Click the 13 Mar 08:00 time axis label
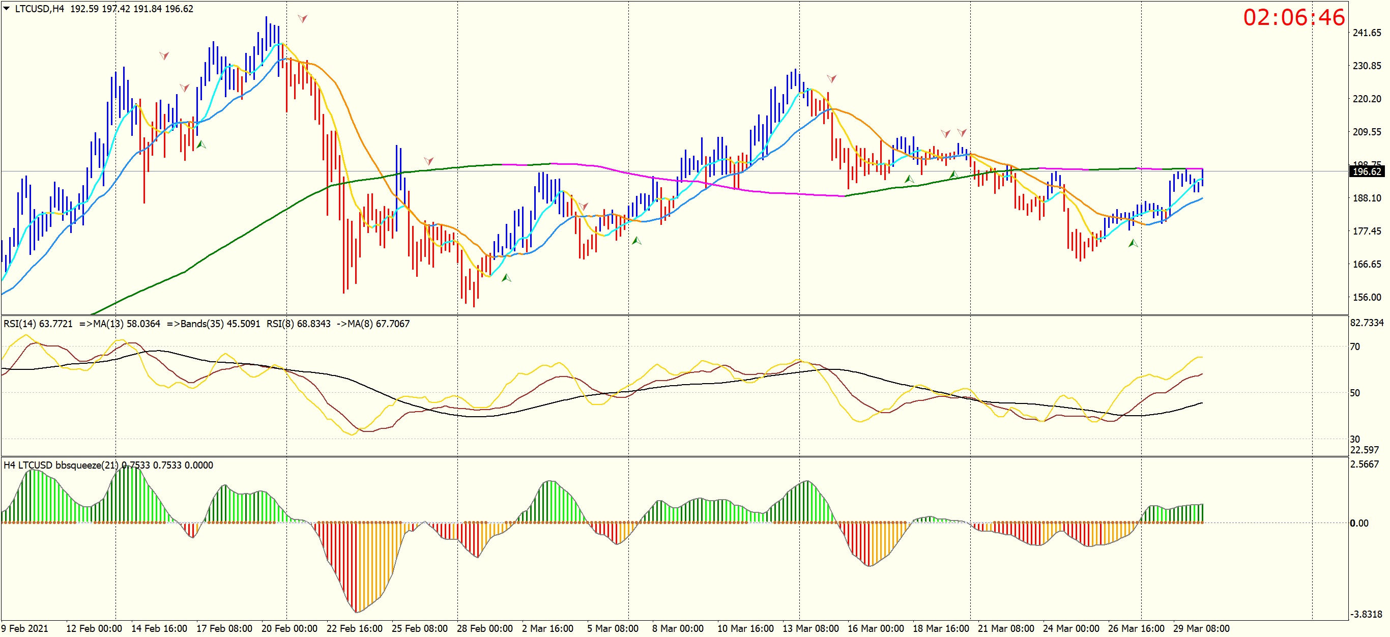The height and width of the screenshot is (637, 1390). [x=810, y=628]
